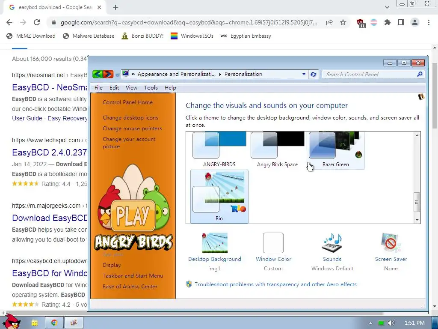This screenshot has width=438, height=329.
Task: Click the orange Forward arrow in Personalization
Action: pos(108,74)
